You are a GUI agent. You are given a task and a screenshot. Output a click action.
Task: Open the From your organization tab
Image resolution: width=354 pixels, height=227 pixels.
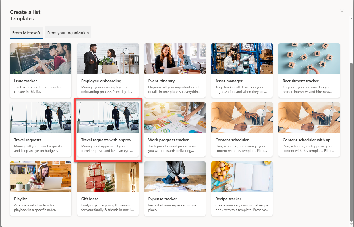[68, 33]
